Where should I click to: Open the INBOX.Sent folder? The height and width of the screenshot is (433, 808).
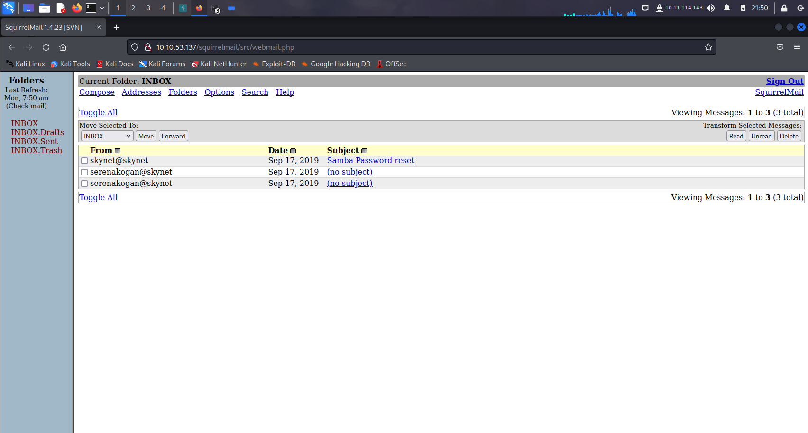point(34,141)
